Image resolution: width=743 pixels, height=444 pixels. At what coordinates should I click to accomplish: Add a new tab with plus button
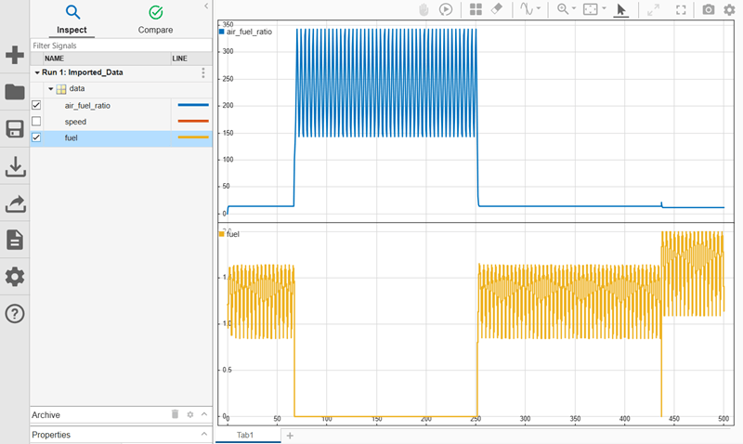click(290, 436)
